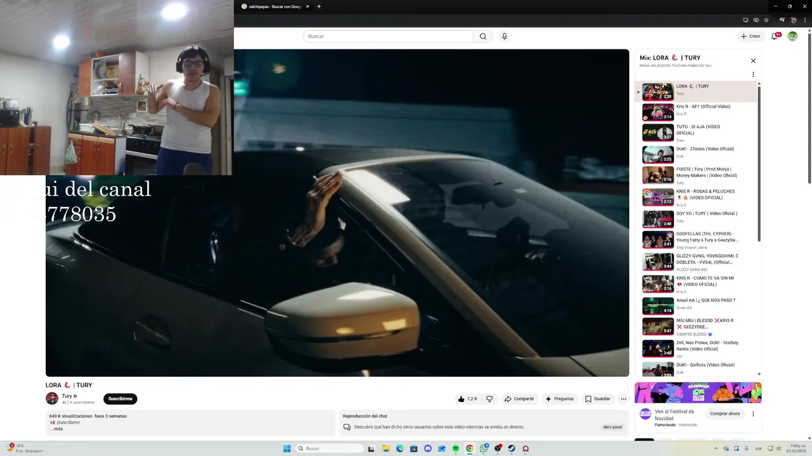812x456 pixels.
Task: Select the currently playing LORA | TURY item
Action: tap(697, 91)
